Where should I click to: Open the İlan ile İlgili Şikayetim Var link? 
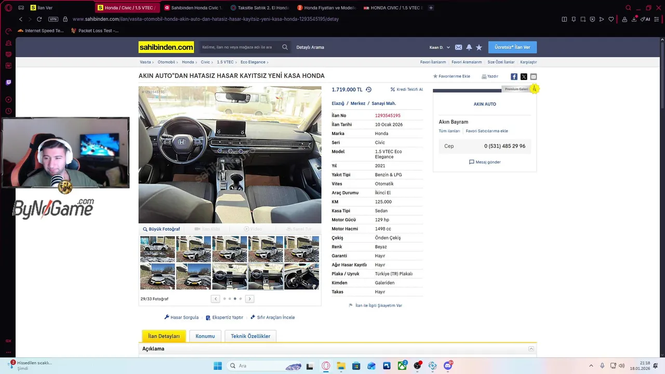click(x=376, y=305)
